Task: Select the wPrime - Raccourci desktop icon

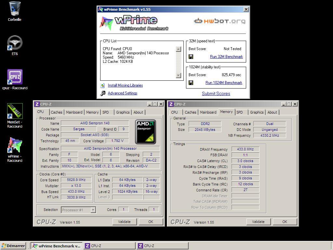Action: click(15, 150)
